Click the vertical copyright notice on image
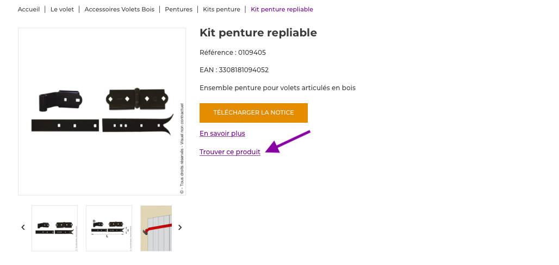 pos(181,148)
